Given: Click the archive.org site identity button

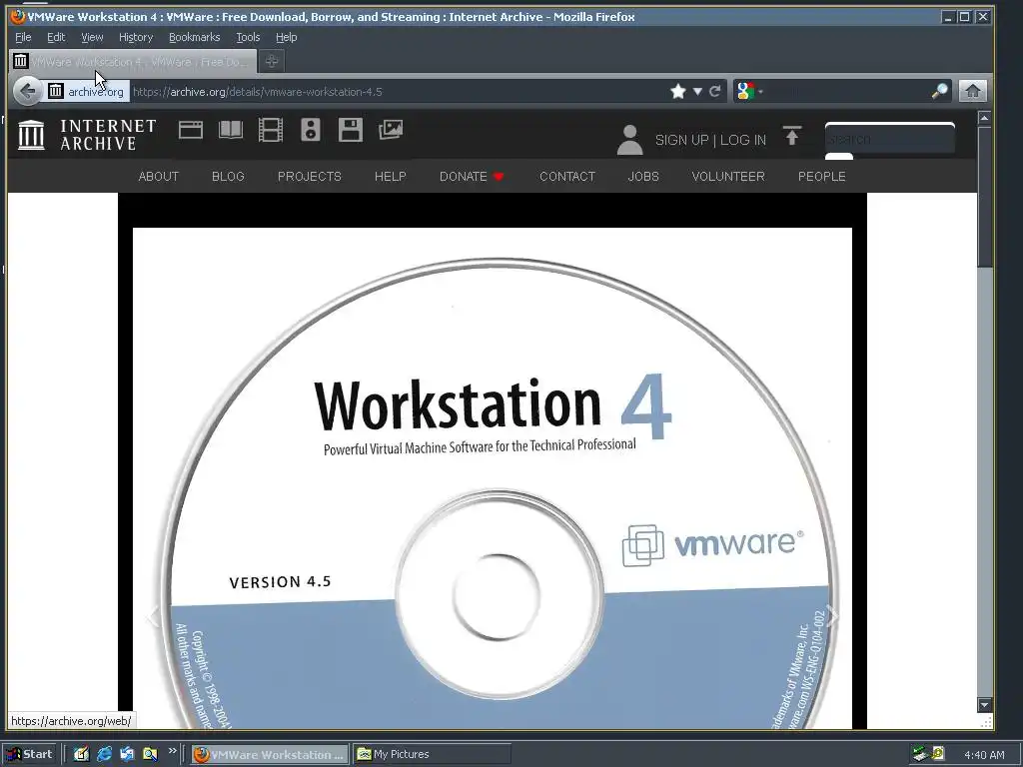Looking at the screenshot, I should [x=86, y=91].
